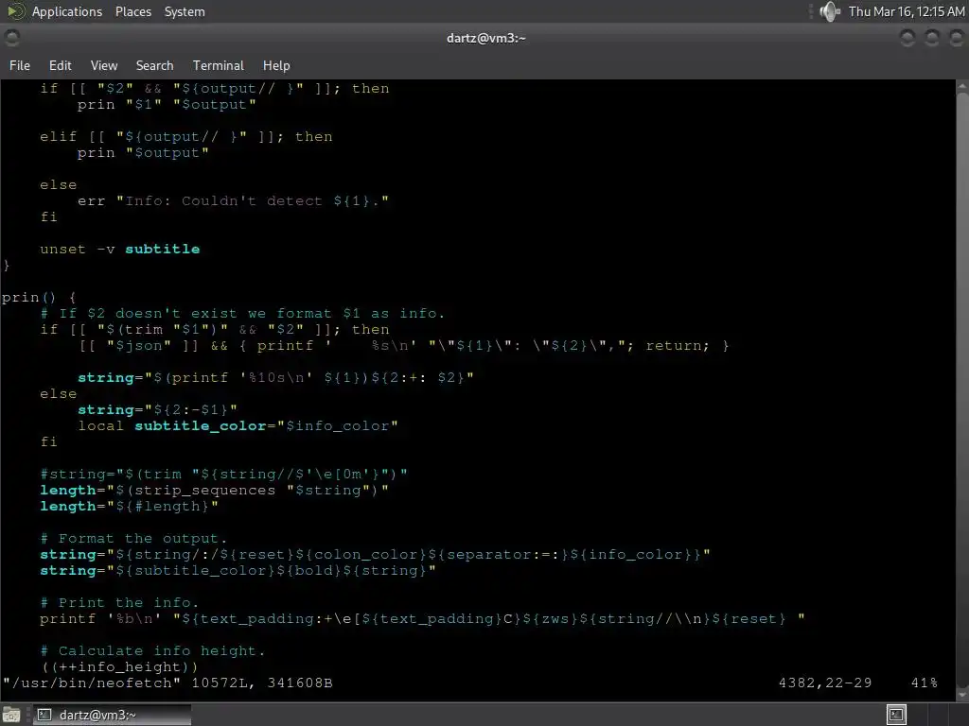Click the volume speaker icon
969x726 pixels.
pyautogui.click(x=829, y=11)
